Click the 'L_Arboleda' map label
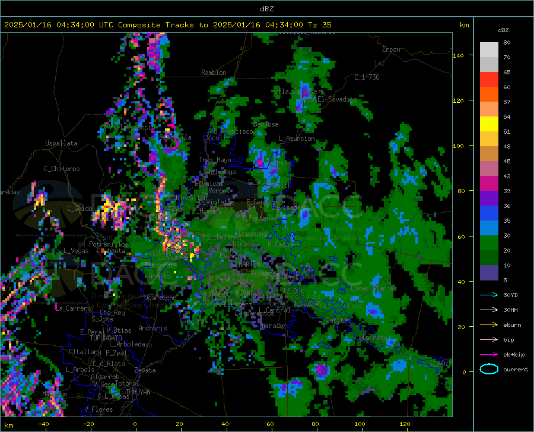Screen dimensions: 534x432 (x=127, y=344)
